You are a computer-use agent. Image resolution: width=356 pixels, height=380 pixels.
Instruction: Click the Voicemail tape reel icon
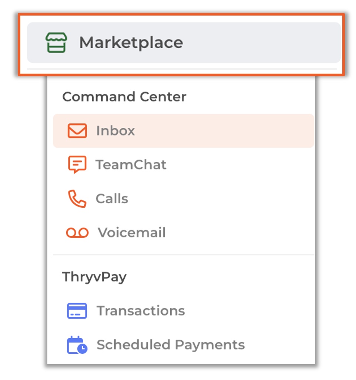(x=77, y=233)
